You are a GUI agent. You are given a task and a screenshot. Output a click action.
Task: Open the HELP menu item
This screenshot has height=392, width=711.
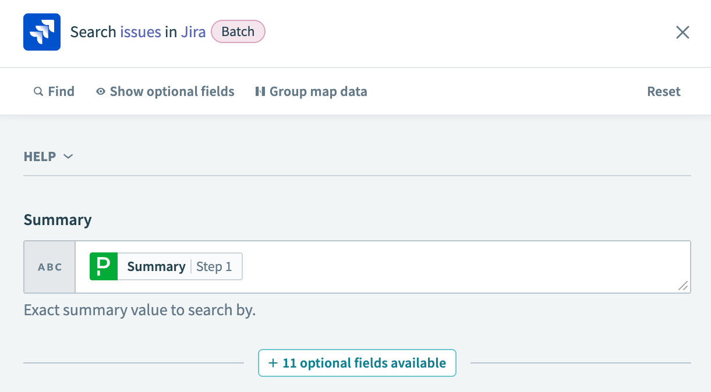coord(40,156)
